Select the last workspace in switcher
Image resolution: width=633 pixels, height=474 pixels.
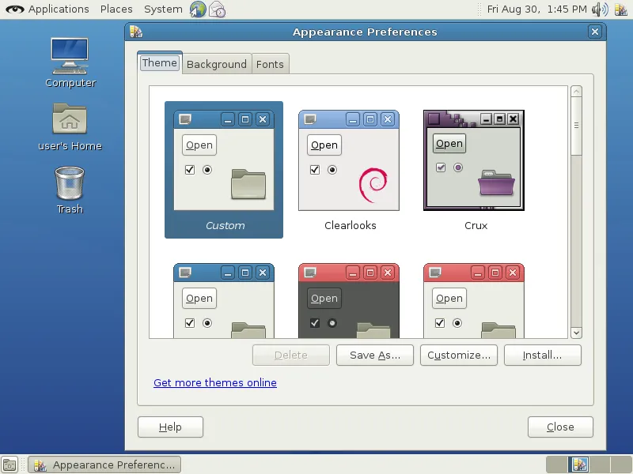point(621,465)
